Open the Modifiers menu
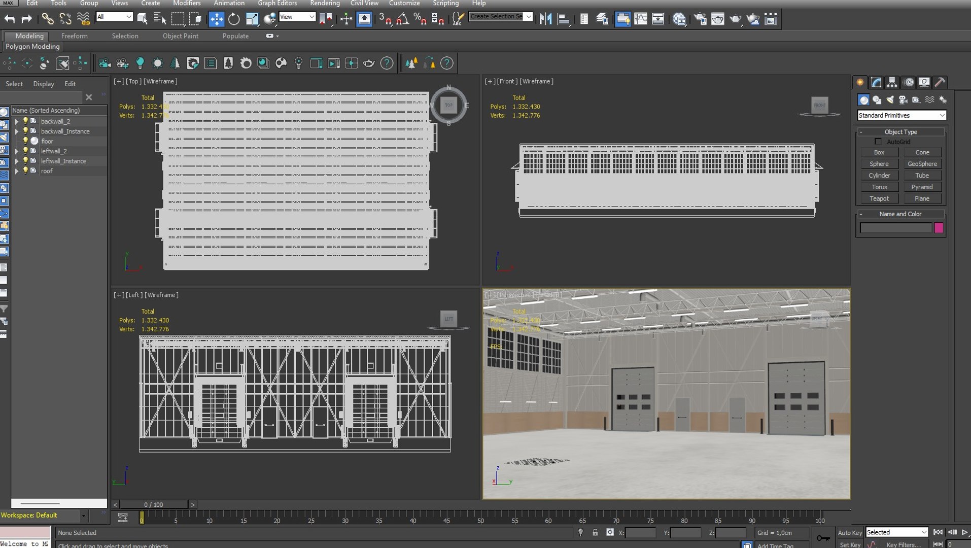The width and height of the screenshot is (971, 548). pos(187,3)
